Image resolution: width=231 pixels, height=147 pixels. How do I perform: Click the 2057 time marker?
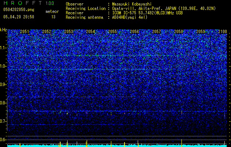coord(156,32)
